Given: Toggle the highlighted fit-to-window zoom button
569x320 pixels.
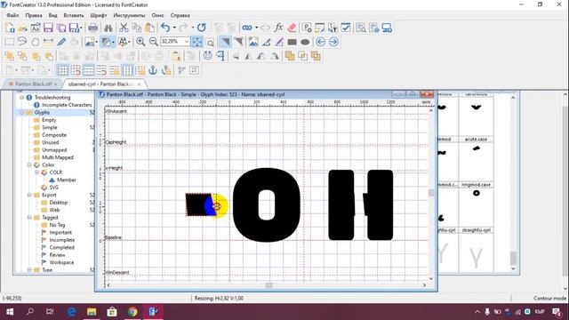Looking at the screenshot, I should point(197,42).
